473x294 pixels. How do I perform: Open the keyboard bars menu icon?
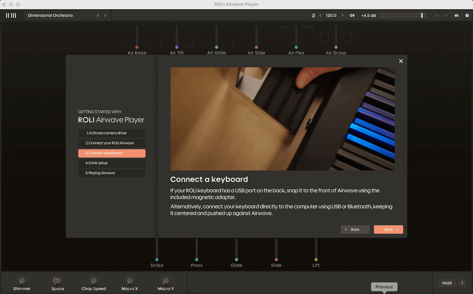[11, 15]
